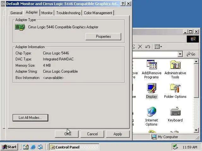Screen dimensions: 202x151
Task: Click Show Desktop quick launch icon
Action: click(x=26, y=147)
